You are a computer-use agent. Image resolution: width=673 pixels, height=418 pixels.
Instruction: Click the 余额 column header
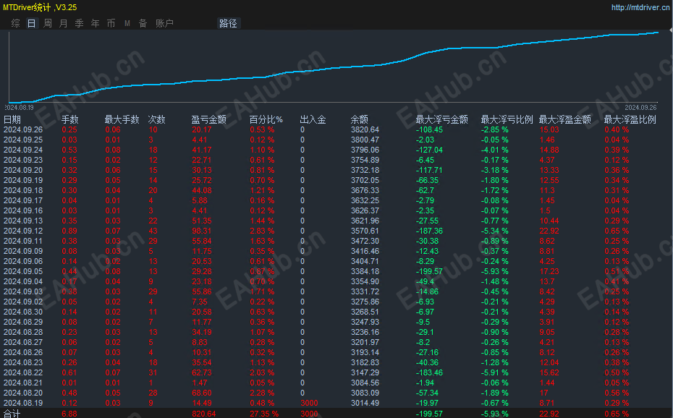[359, 119]
